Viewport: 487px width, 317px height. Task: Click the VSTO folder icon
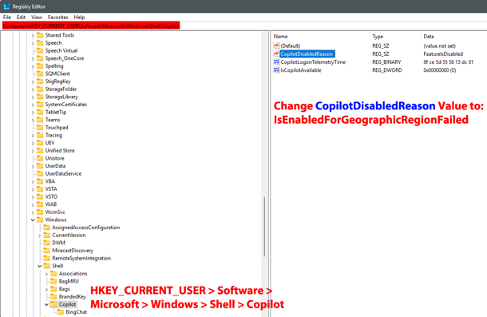tap(40, 196)
